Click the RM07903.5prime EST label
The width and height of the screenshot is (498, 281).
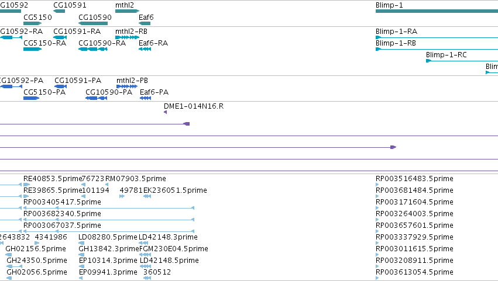pyautogui.click(x=136, y=179)
